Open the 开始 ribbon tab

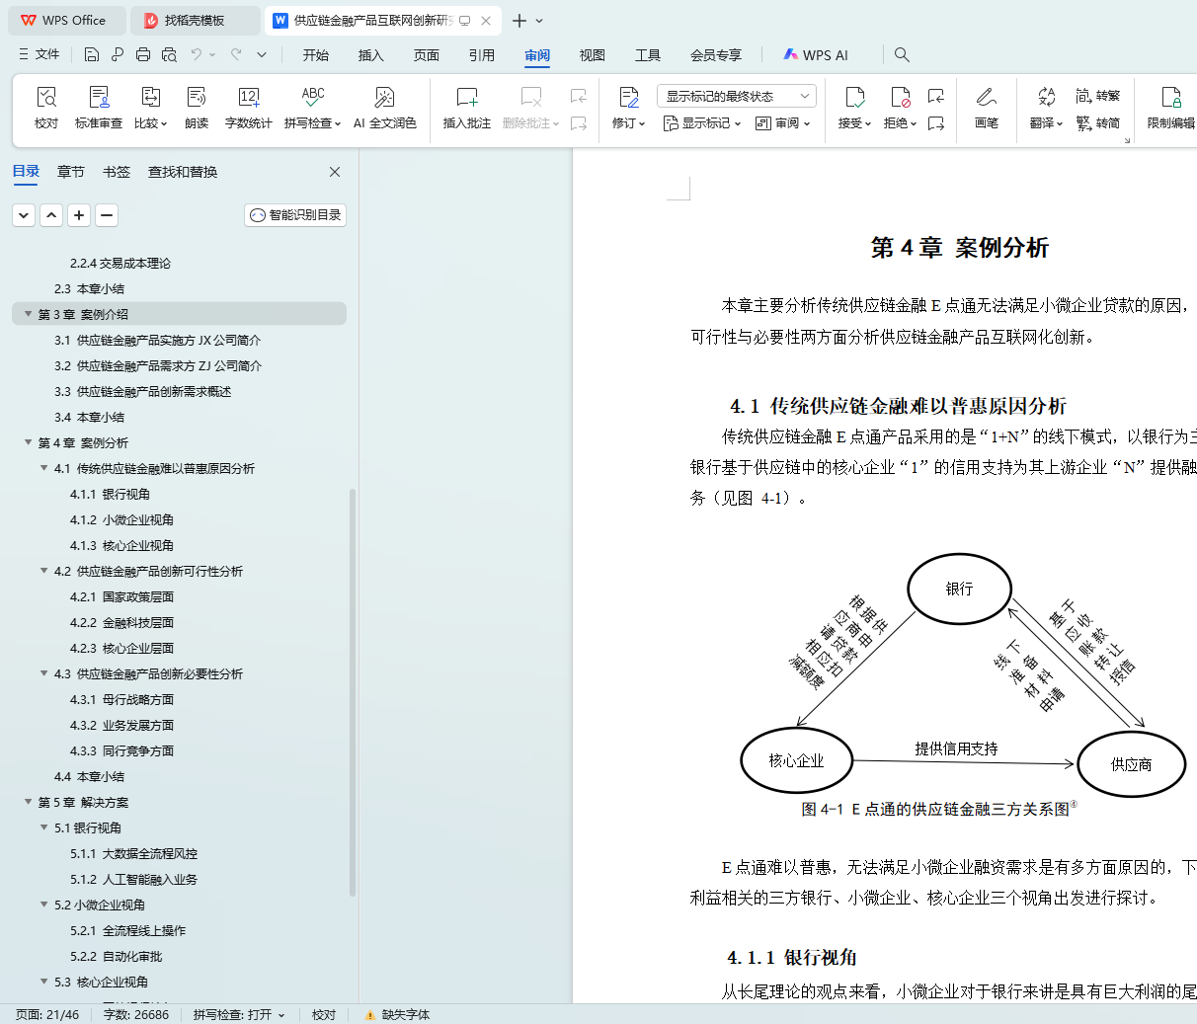(316, 55)
